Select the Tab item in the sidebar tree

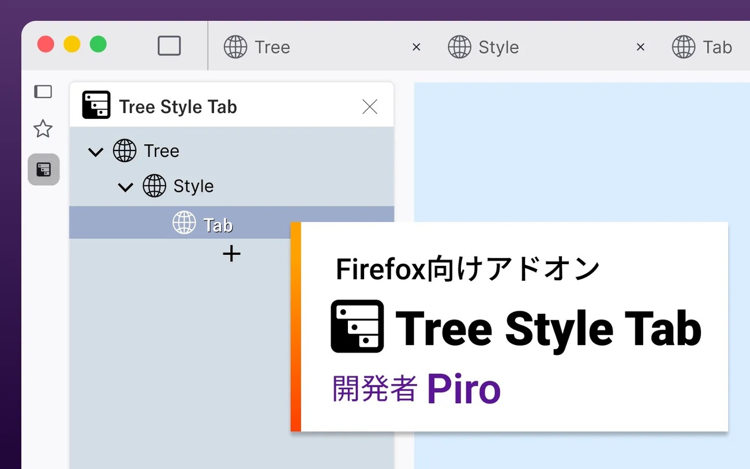click(x=231, y=223)
